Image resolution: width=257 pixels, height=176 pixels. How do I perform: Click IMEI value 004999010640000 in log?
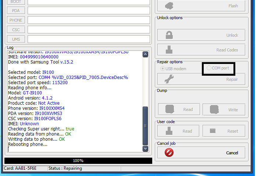(x=39, y=57)
